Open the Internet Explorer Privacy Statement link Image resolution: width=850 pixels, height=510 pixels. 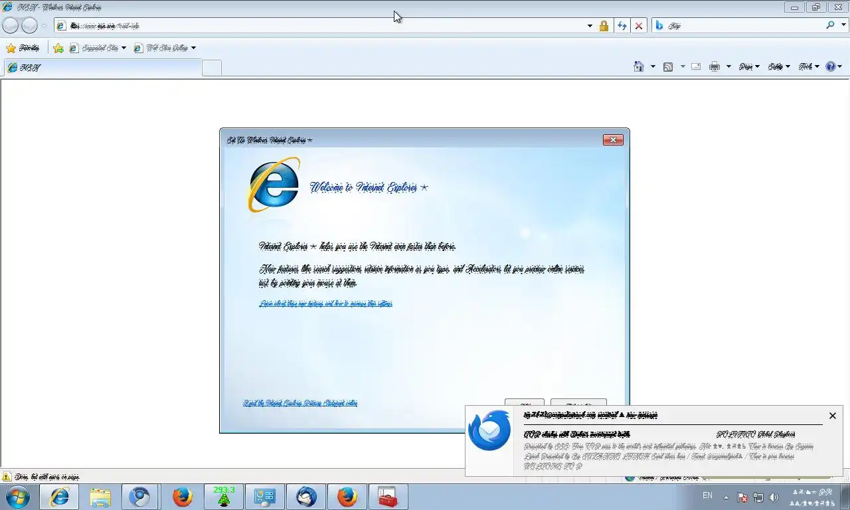click(300, 403)
